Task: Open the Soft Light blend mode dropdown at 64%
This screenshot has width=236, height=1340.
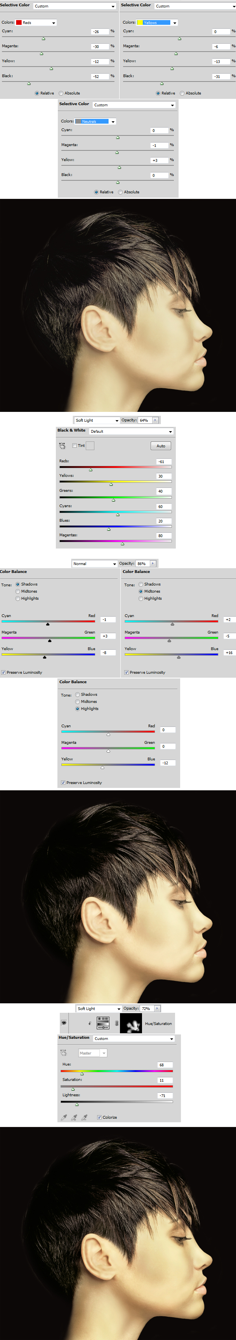Action: [x=97, y=420]
